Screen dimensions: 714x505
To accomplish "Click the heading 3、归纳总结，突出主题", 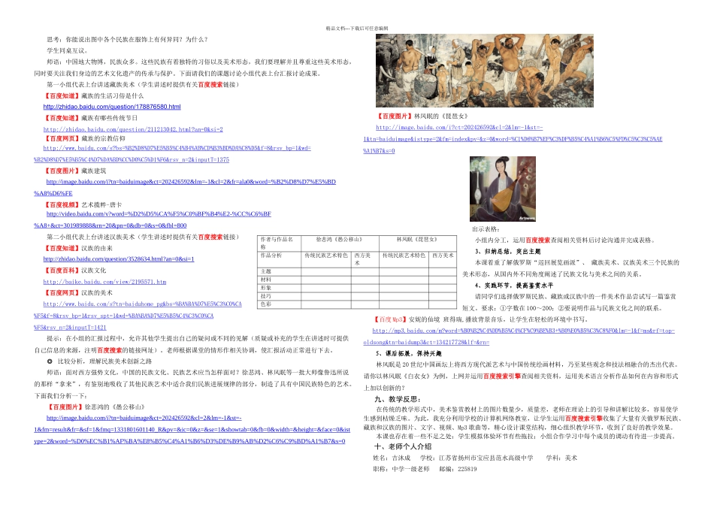I will [x=508, y=251].
